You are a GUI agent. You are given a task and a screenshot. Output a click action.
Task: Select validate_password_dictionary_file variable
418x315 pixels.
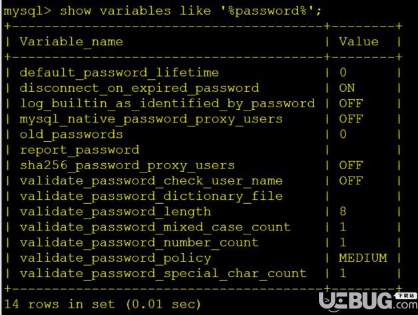151,196
